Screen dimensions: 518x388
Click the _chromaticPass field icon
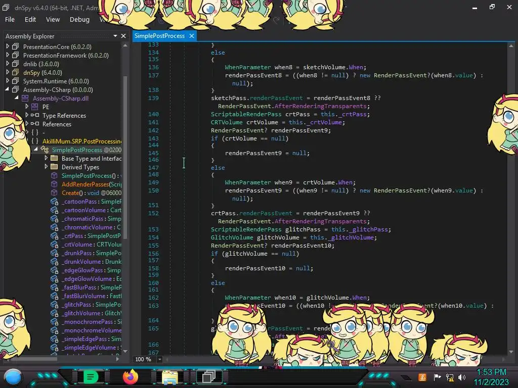click(55, 218)
